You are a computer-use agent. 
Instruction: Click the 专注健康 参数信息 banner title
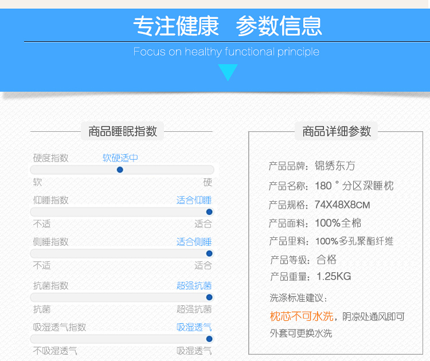point(228,26)
